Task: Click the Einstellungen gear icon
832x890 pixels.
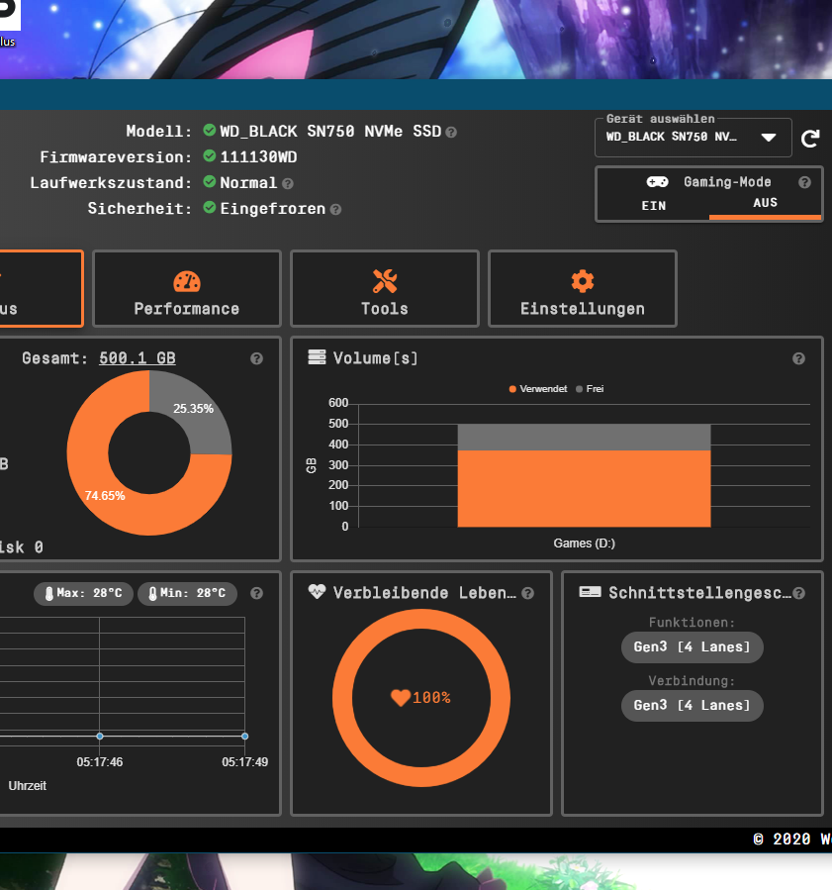Action: (x=583, y=281)
